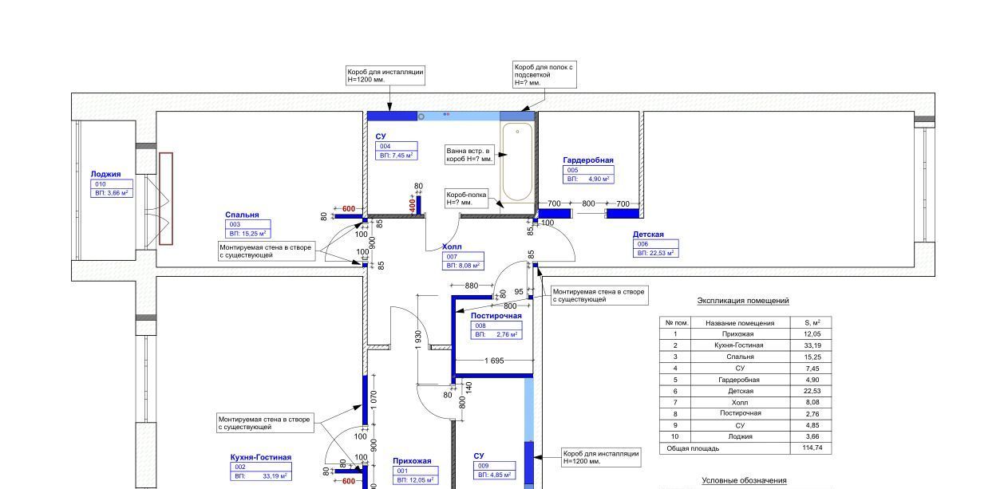
Task: Select the red wardrobe outline beside Лоджия
Action: pos(165,198)
